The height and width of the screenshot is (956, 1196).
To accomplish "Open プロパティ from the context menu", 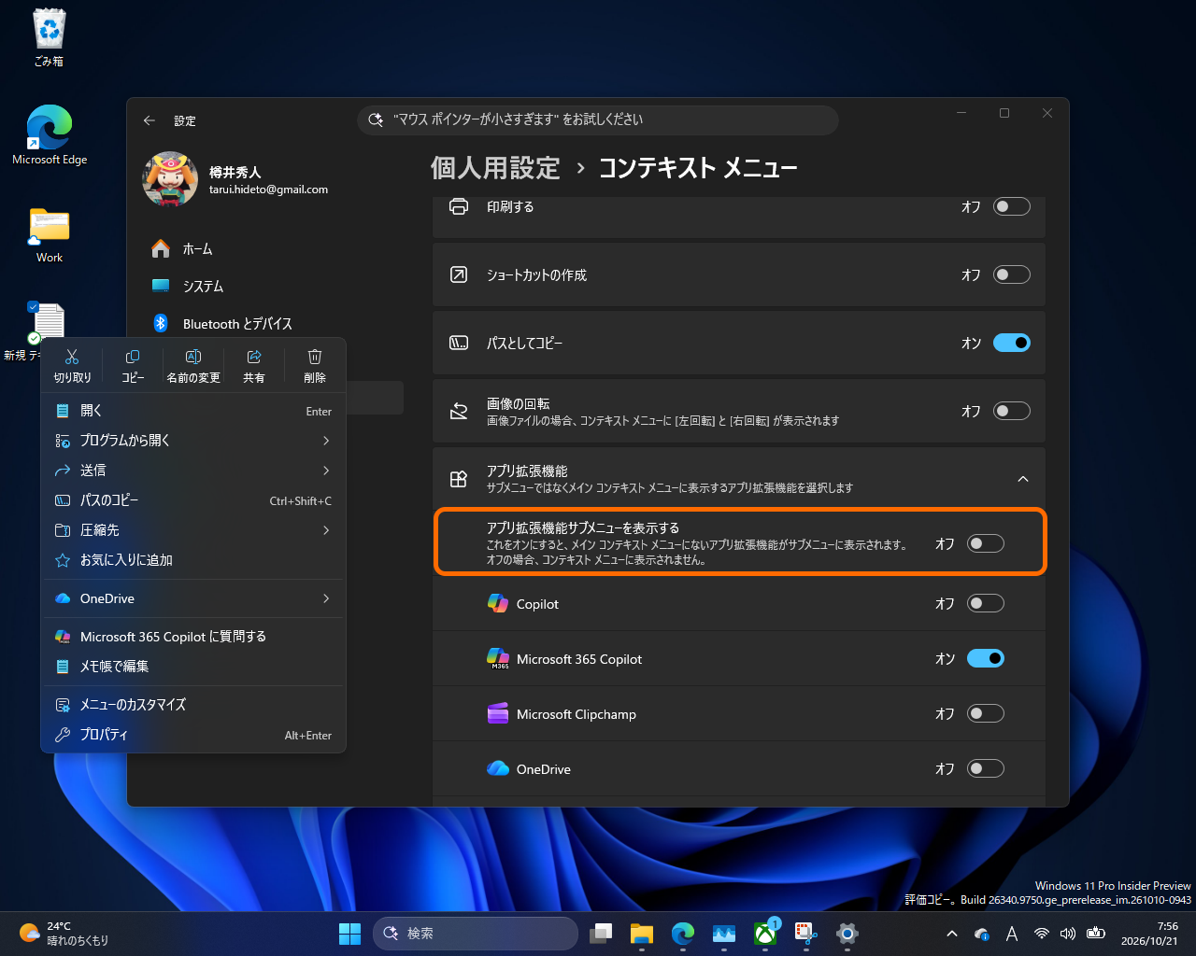I will click(x=193, y=735).
